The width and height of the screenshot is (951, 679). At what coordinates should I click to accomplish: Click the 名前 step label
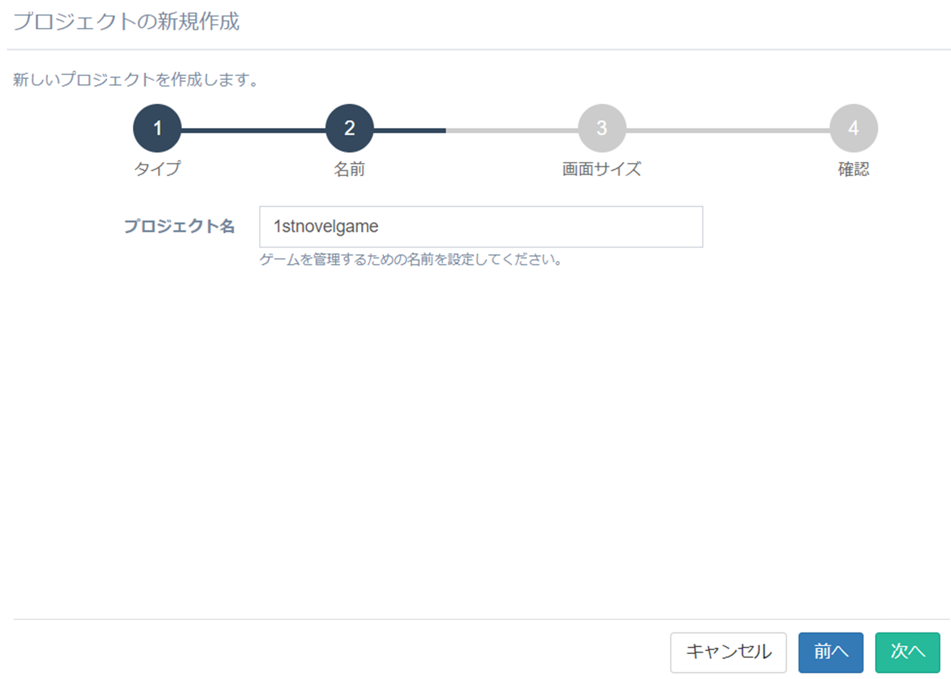coord(349,169)
